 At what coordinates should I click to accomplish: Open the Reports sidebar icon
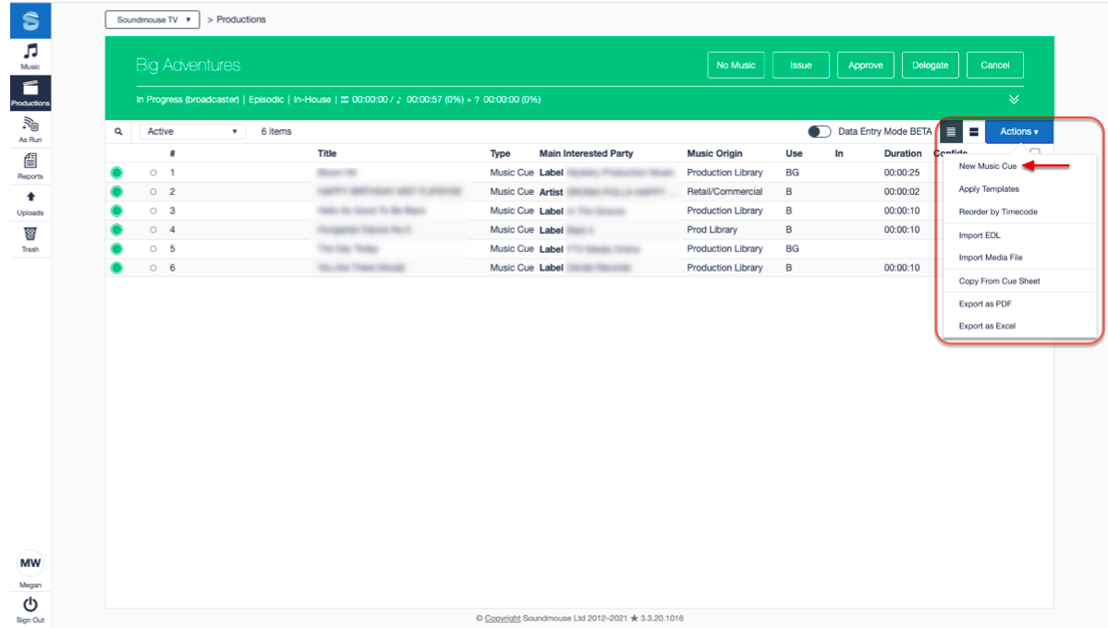click(x=30, y=166)
